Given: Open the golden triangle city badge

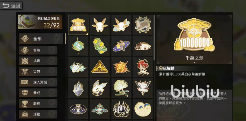Looking at the screenshot, I should 100,67.
